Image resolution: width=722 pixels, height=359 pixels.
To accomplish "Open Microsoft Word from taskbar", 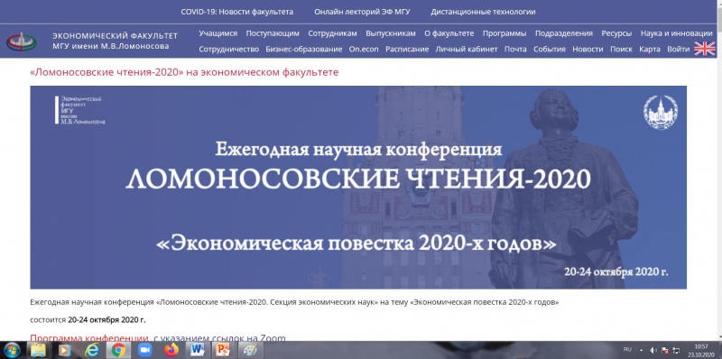I will (x=198, y=350).
